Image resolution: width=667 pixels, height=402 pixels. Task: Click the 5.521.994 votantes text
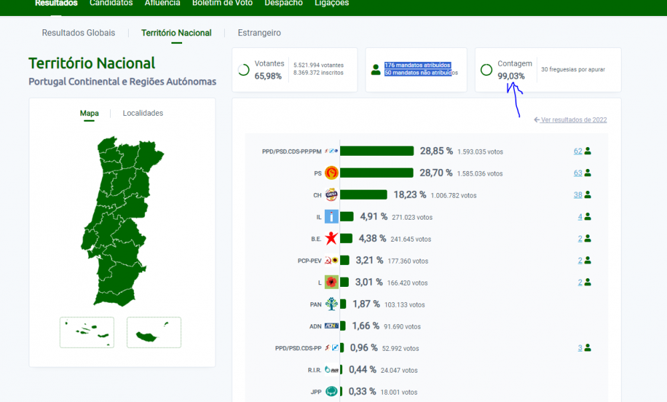319,65
